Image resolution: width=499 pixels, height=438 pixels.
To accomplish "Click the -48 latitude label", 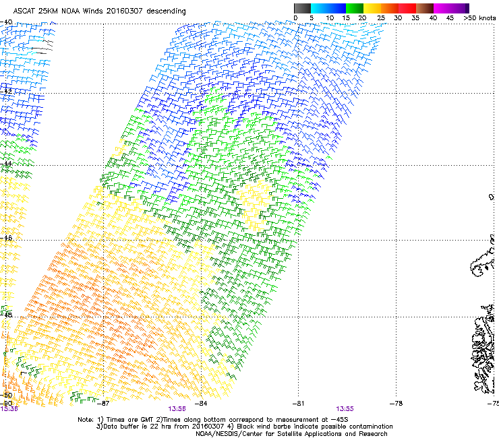I will [x=6, y=315].
